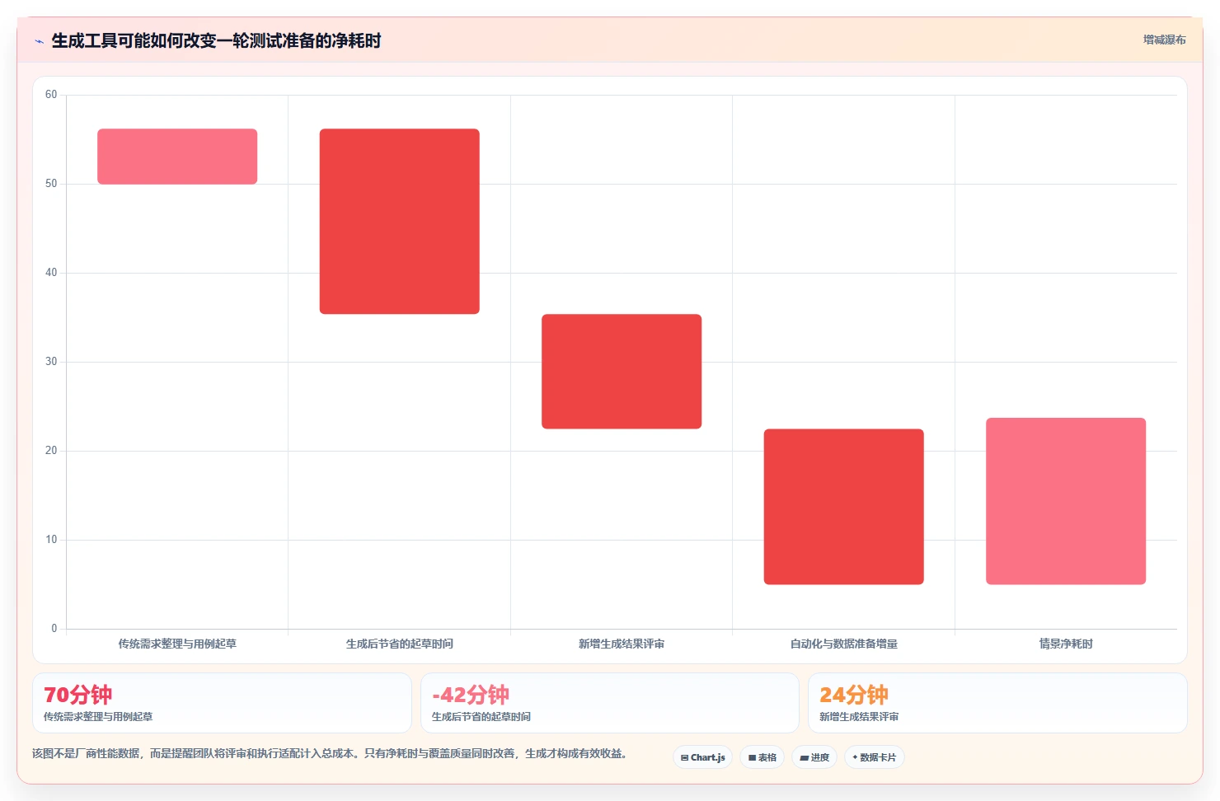Screen dimensions: 1220x801
Task: Click the lightning icon beside the chart title
Action: pos(39,41)
